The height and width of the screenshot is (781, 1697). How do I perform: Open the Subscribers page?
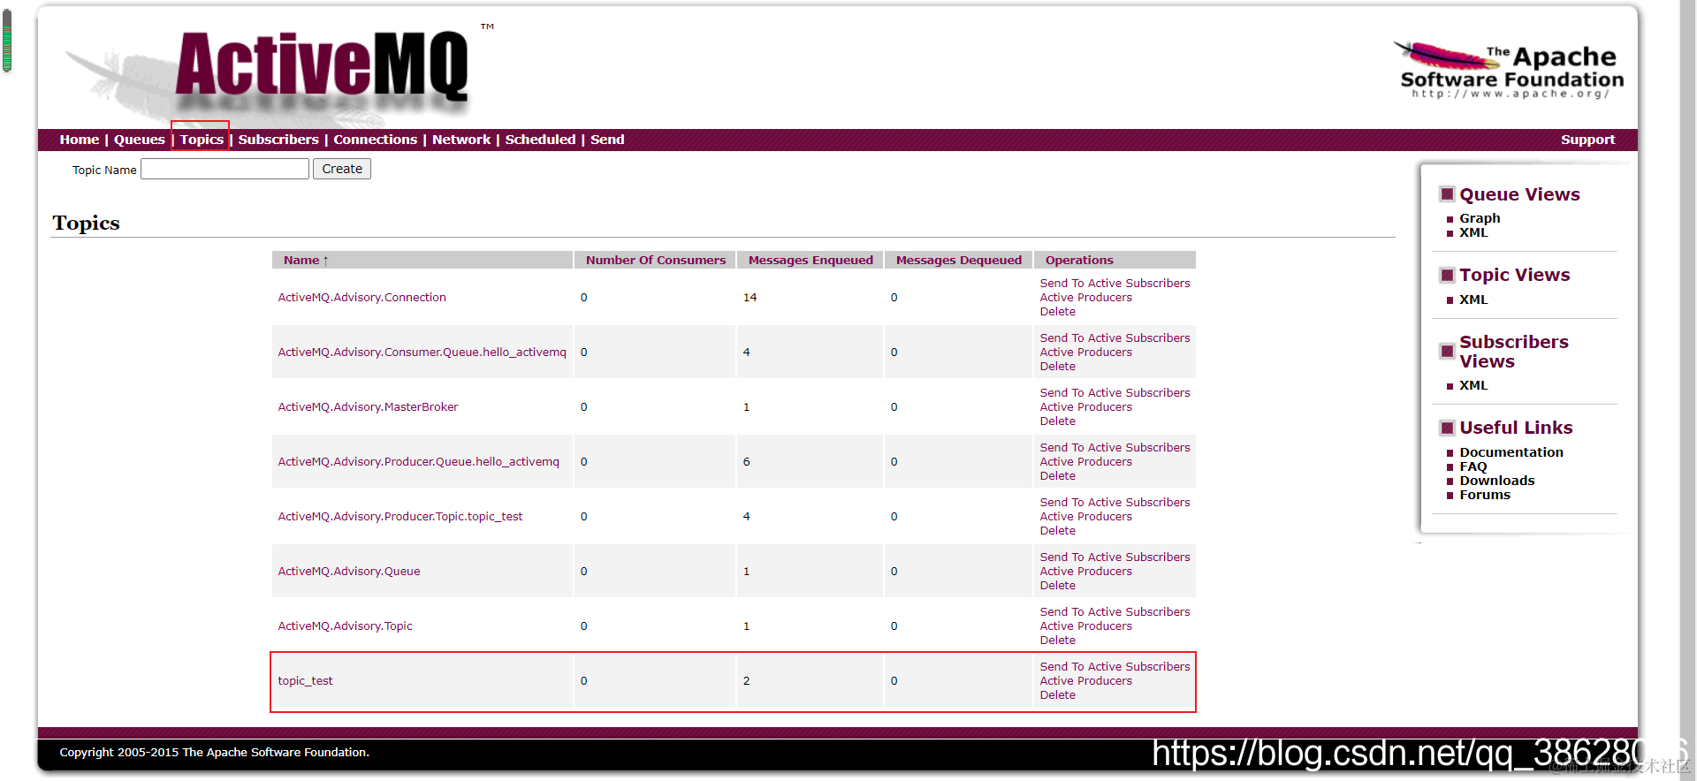pos(278,140)
